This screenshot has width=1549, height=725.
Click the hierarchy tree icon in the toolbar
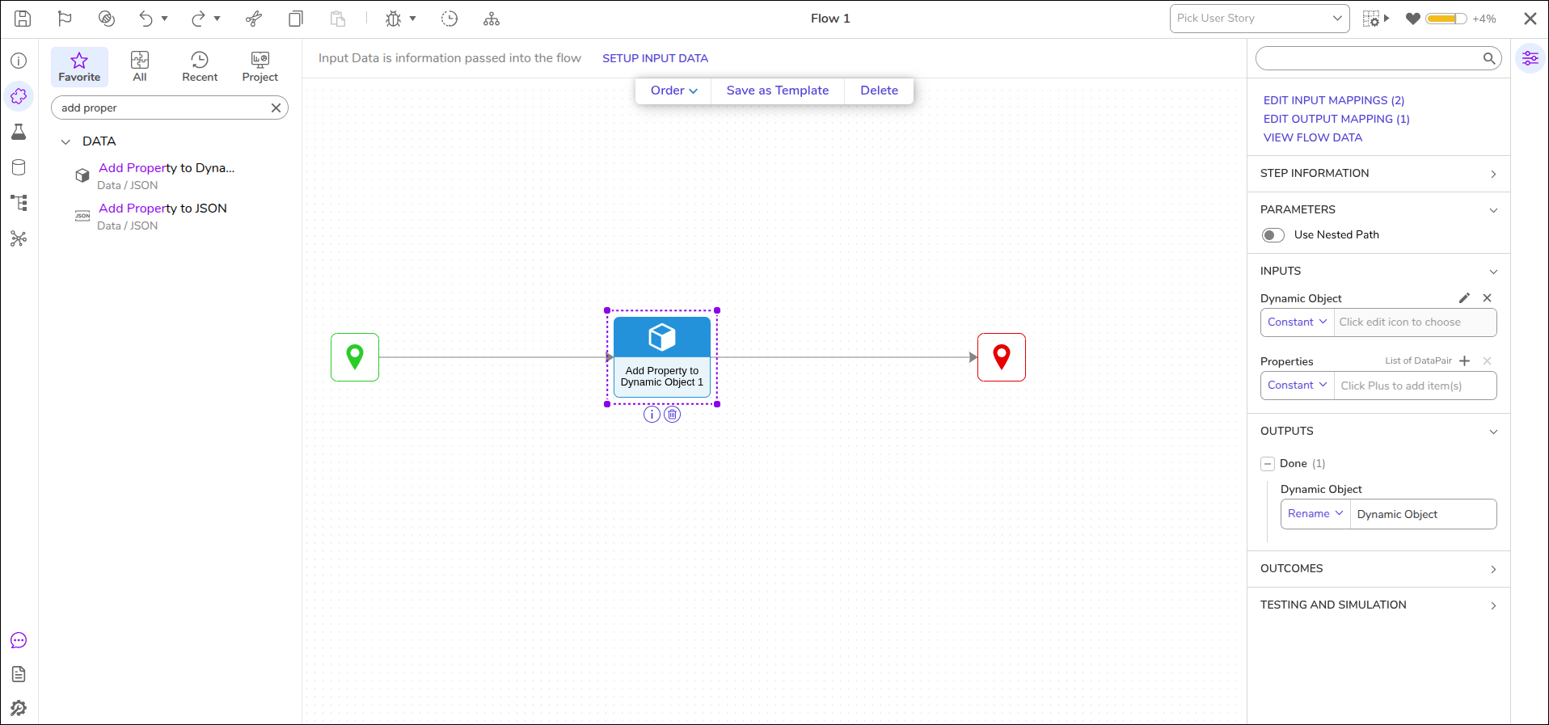[492, 19]
